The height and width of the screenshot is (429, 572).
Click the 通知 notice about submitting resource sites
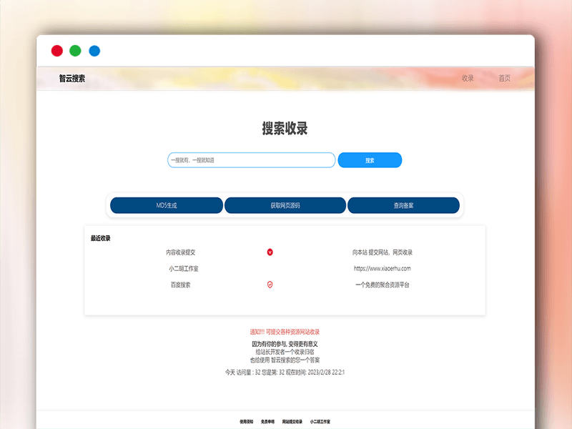(286, 332)
